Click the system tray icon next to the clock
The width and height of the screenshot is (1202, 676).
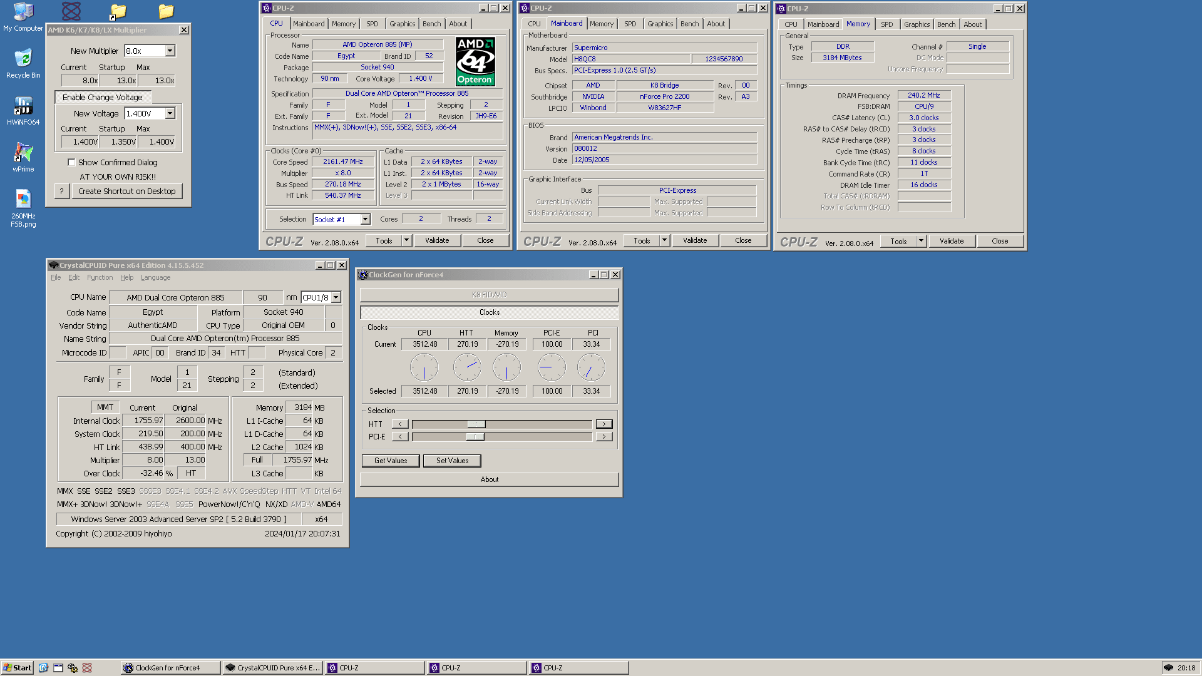(x=1168, y=668)
